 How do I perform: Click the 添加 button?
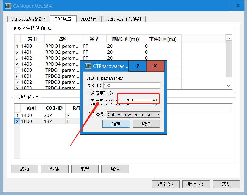click(x=24, y=169)
